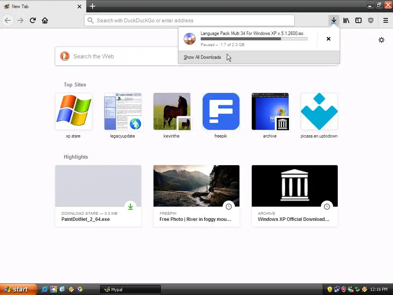The width and height of the screenshot is (393, 295).
Task: Select the Mypal taskbar button
Action: click(130, 290)
